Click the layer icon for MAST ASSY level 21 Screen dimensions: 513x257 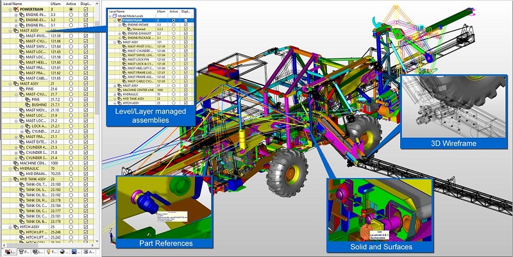click(16, 84)
